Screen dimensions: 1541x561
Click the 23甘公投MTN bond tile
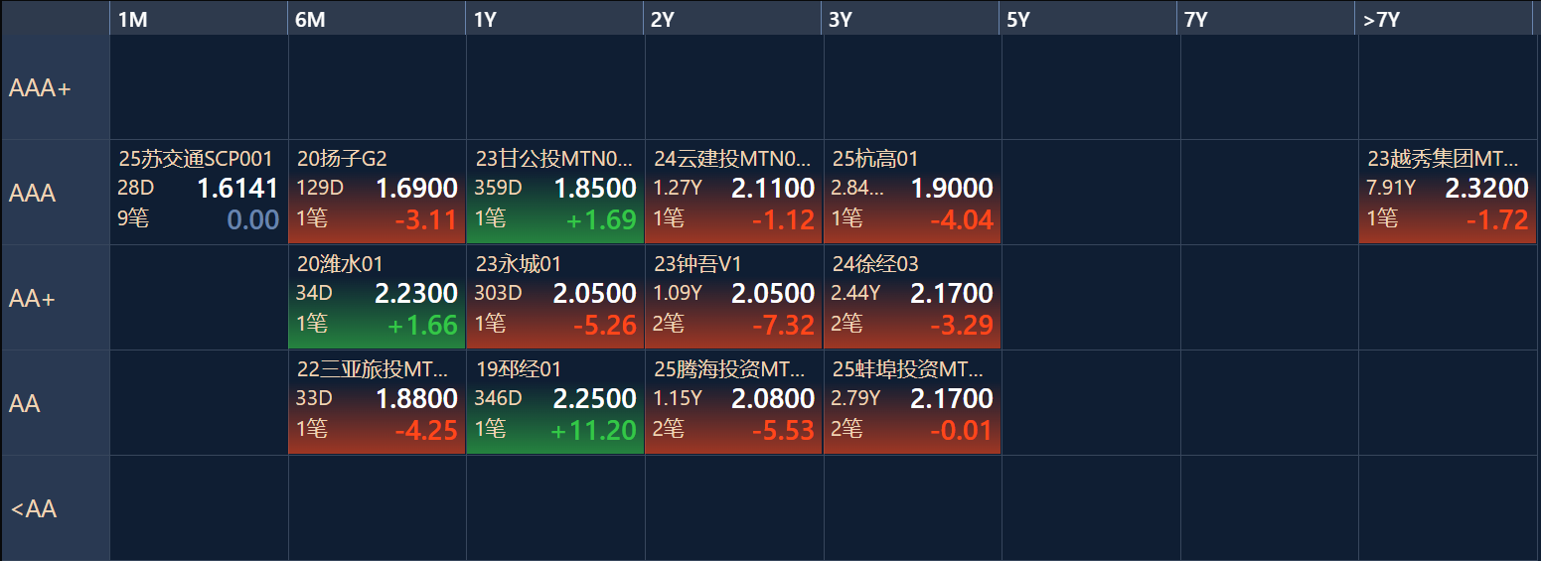[x=555, y=192]
